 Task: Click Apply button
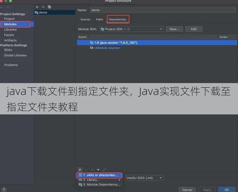pos(207,190)
